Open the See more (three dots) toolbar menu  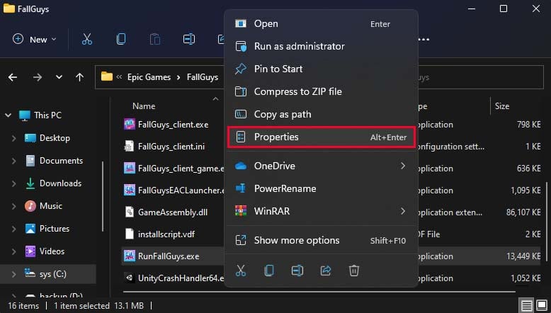(x=424, y=39)
